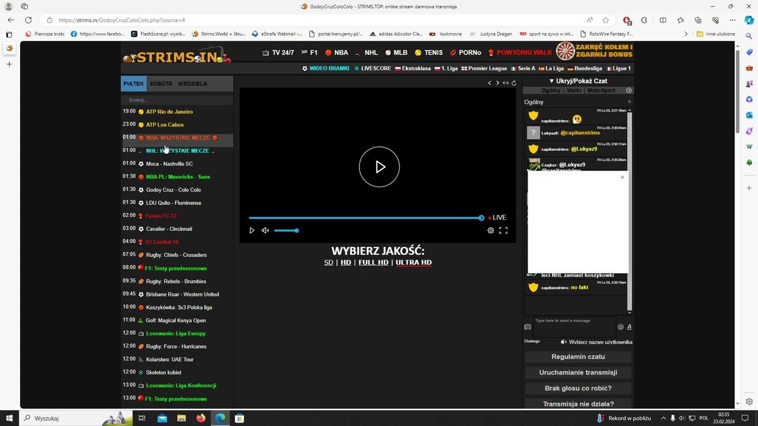Viewport: 758px width, 426px height.
Task: Click the video progress seek bar
Action: pos(365,218)
